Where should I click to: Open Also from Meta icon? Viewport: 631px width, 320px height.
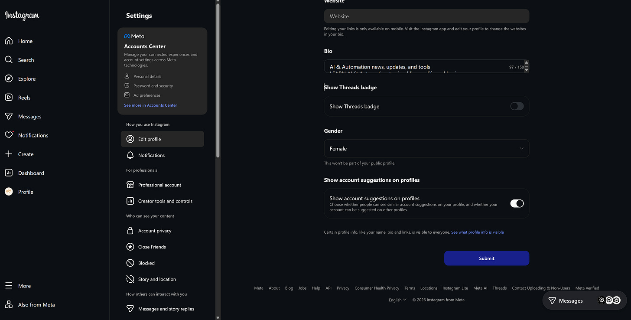coord(9,304)
